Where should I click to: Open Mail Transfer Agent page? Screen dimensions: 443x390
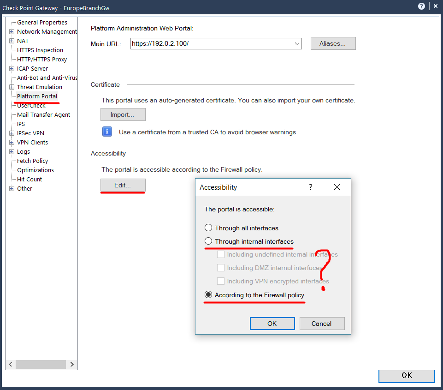click(x=43, y=114)
